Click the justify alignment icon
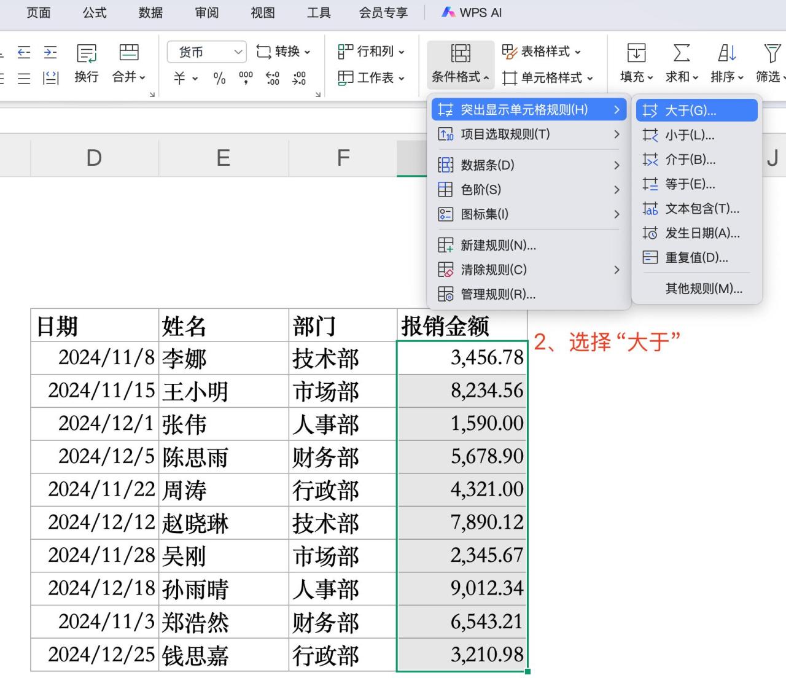This screenshot has height=697, width=786. coord(24,78)
